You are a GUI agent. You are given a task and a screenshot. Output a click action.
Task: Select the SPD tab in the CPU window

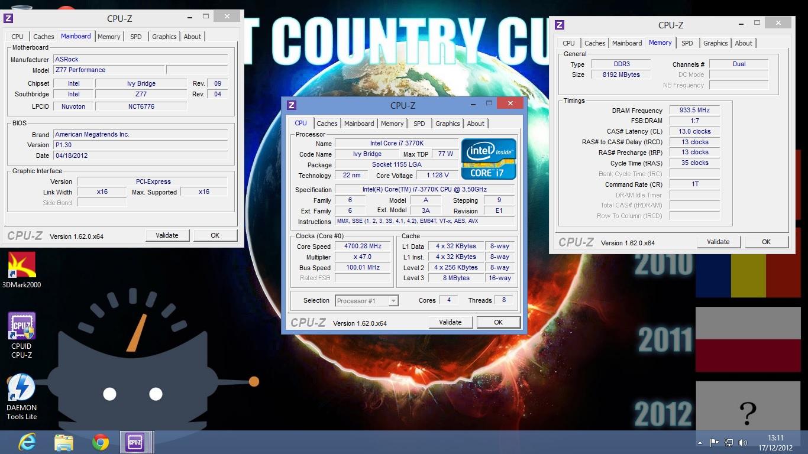click(419, 124)
